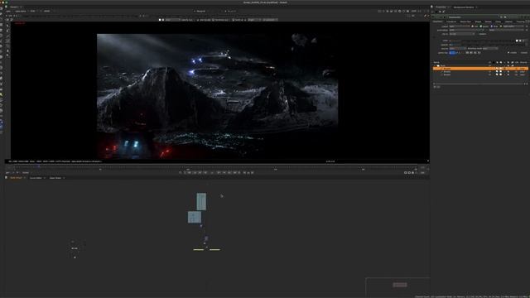Open the Transform tab in RotoPaint properties
The height and width of the screenshot is (298, 530).
(x=451, y=22)
